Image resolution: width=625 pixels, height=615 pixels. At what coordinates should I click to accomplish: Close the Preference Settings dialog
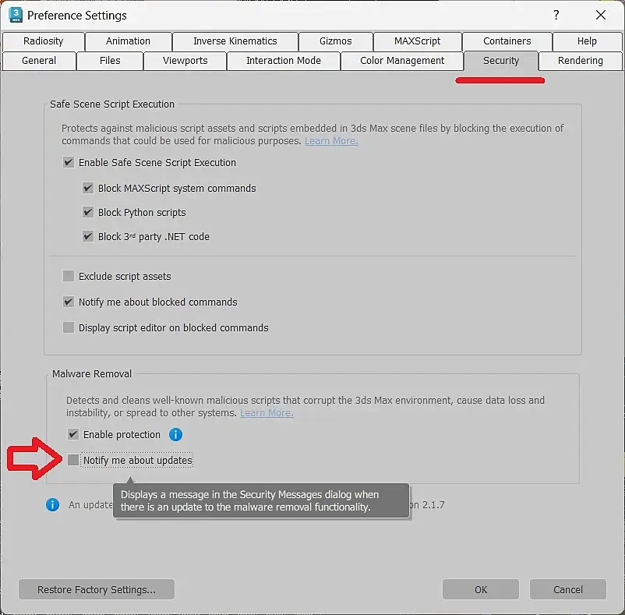click(601, 15)
